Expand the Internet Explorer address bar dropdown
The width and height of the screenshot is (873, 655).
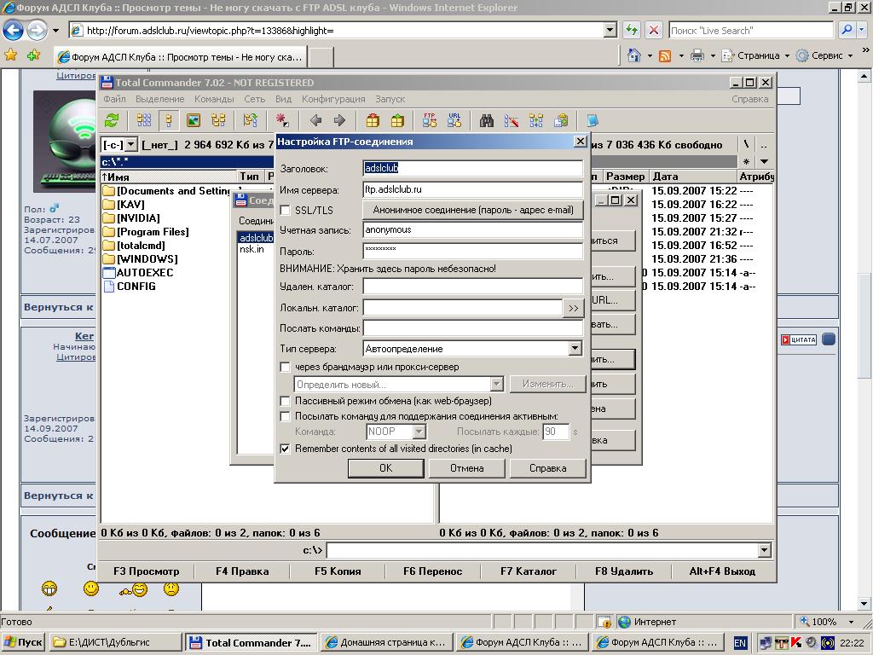(610, 31)
